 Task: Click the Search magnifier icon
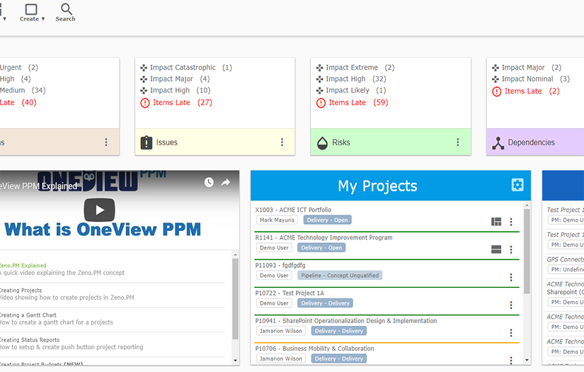pyautogui.click(x=67, y=9)
